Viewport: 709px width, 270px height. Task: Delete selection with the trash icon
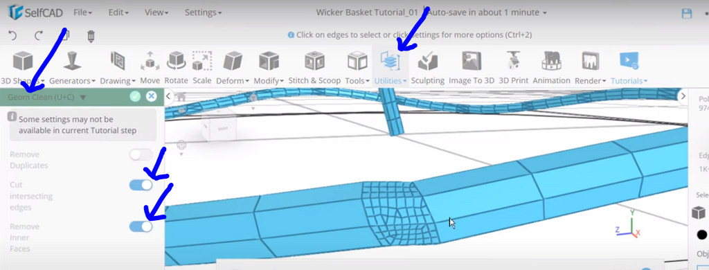pyautogui.click(x=91, y=36)
